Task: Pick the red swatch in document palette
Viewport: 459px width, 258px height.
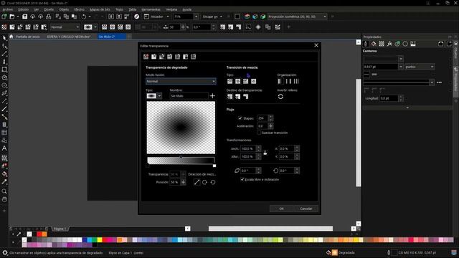Action: [x=39, y=234]
